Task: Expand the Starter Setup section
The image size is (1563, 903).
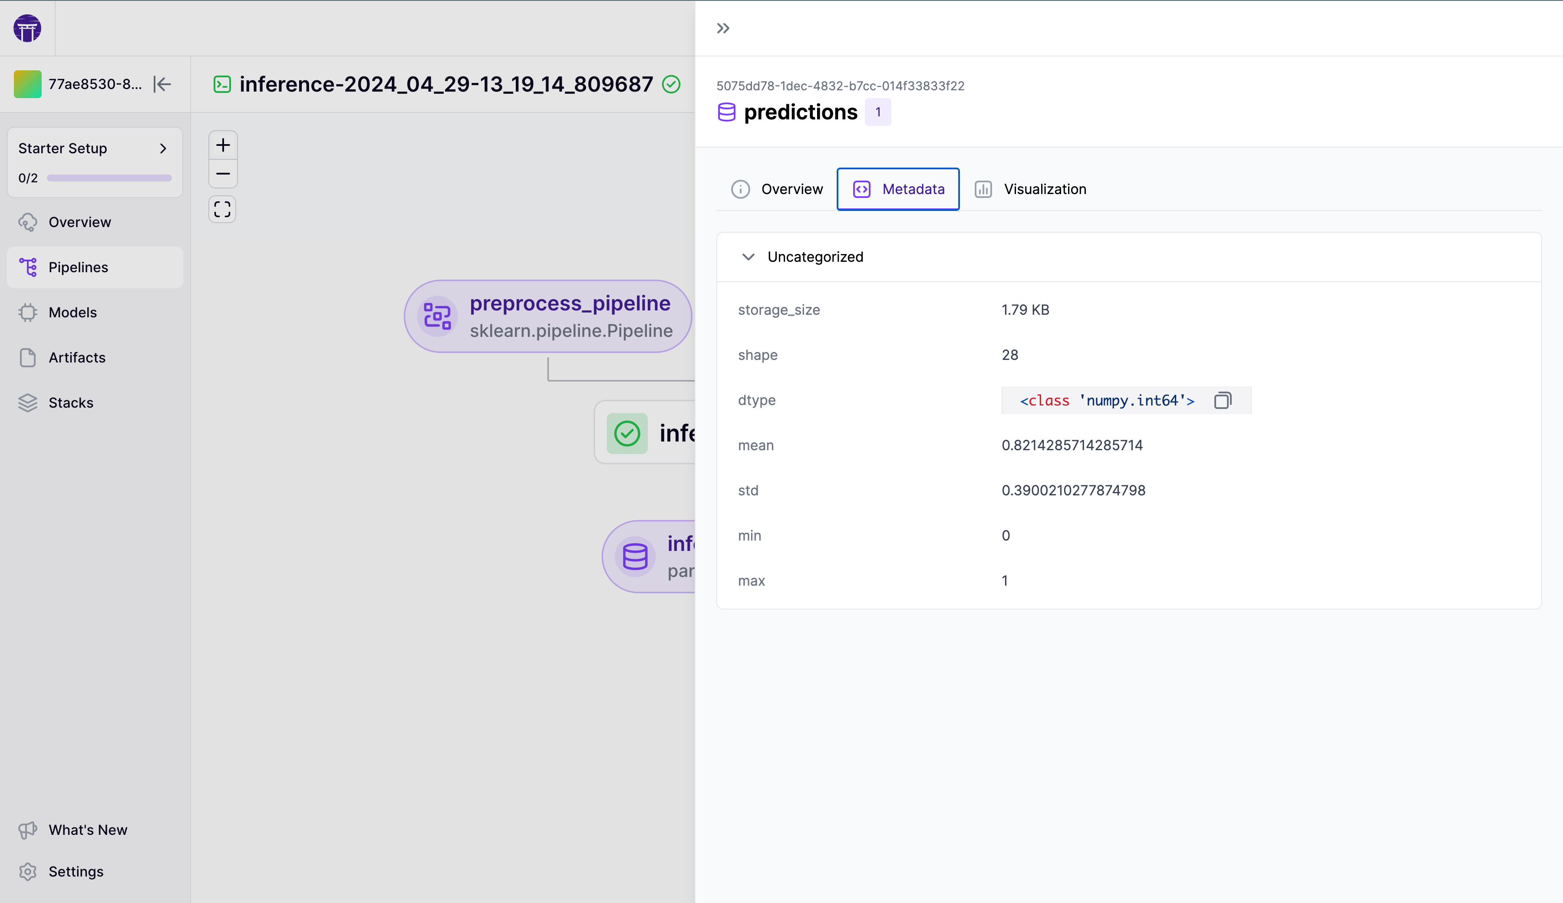Action: (x=163, y=148)
